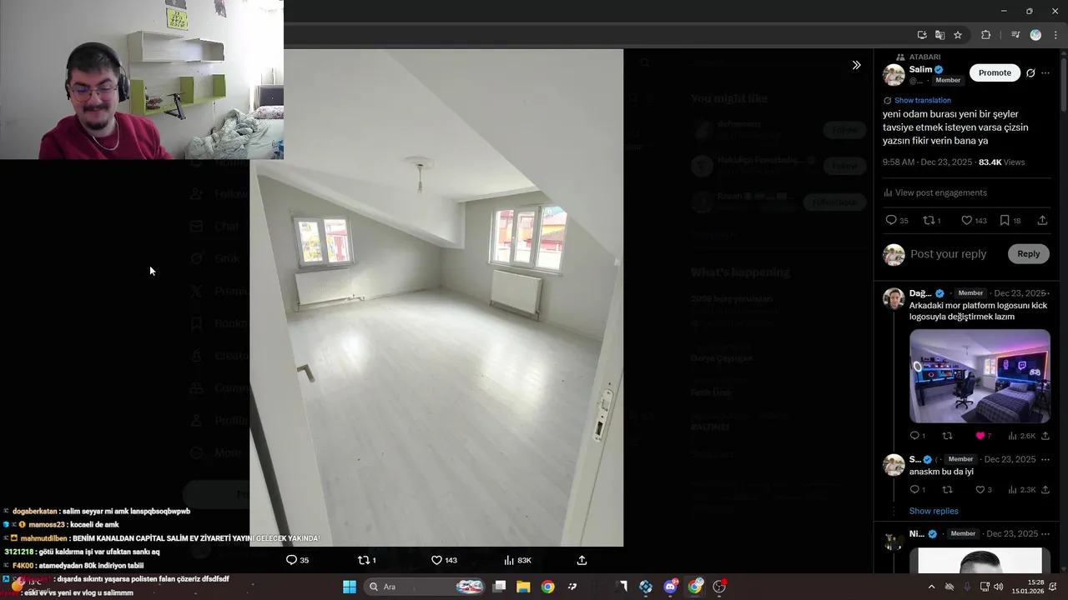Click Show translation link
This screenshot has width=1068, height=600.
pos(922,100)
